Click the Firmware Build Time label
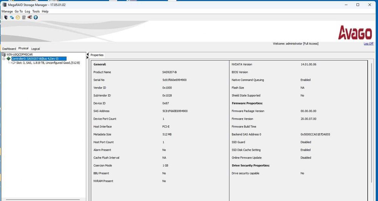 tap(244, 126)
